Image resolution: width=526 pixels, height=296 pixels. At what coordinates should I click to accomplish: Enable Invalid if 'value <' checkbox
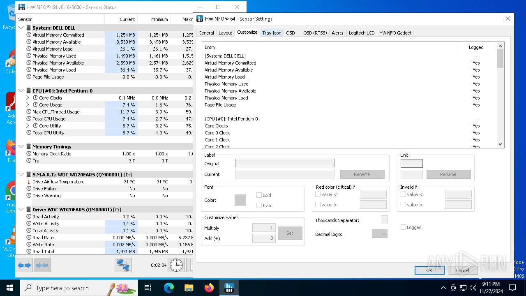403,194
